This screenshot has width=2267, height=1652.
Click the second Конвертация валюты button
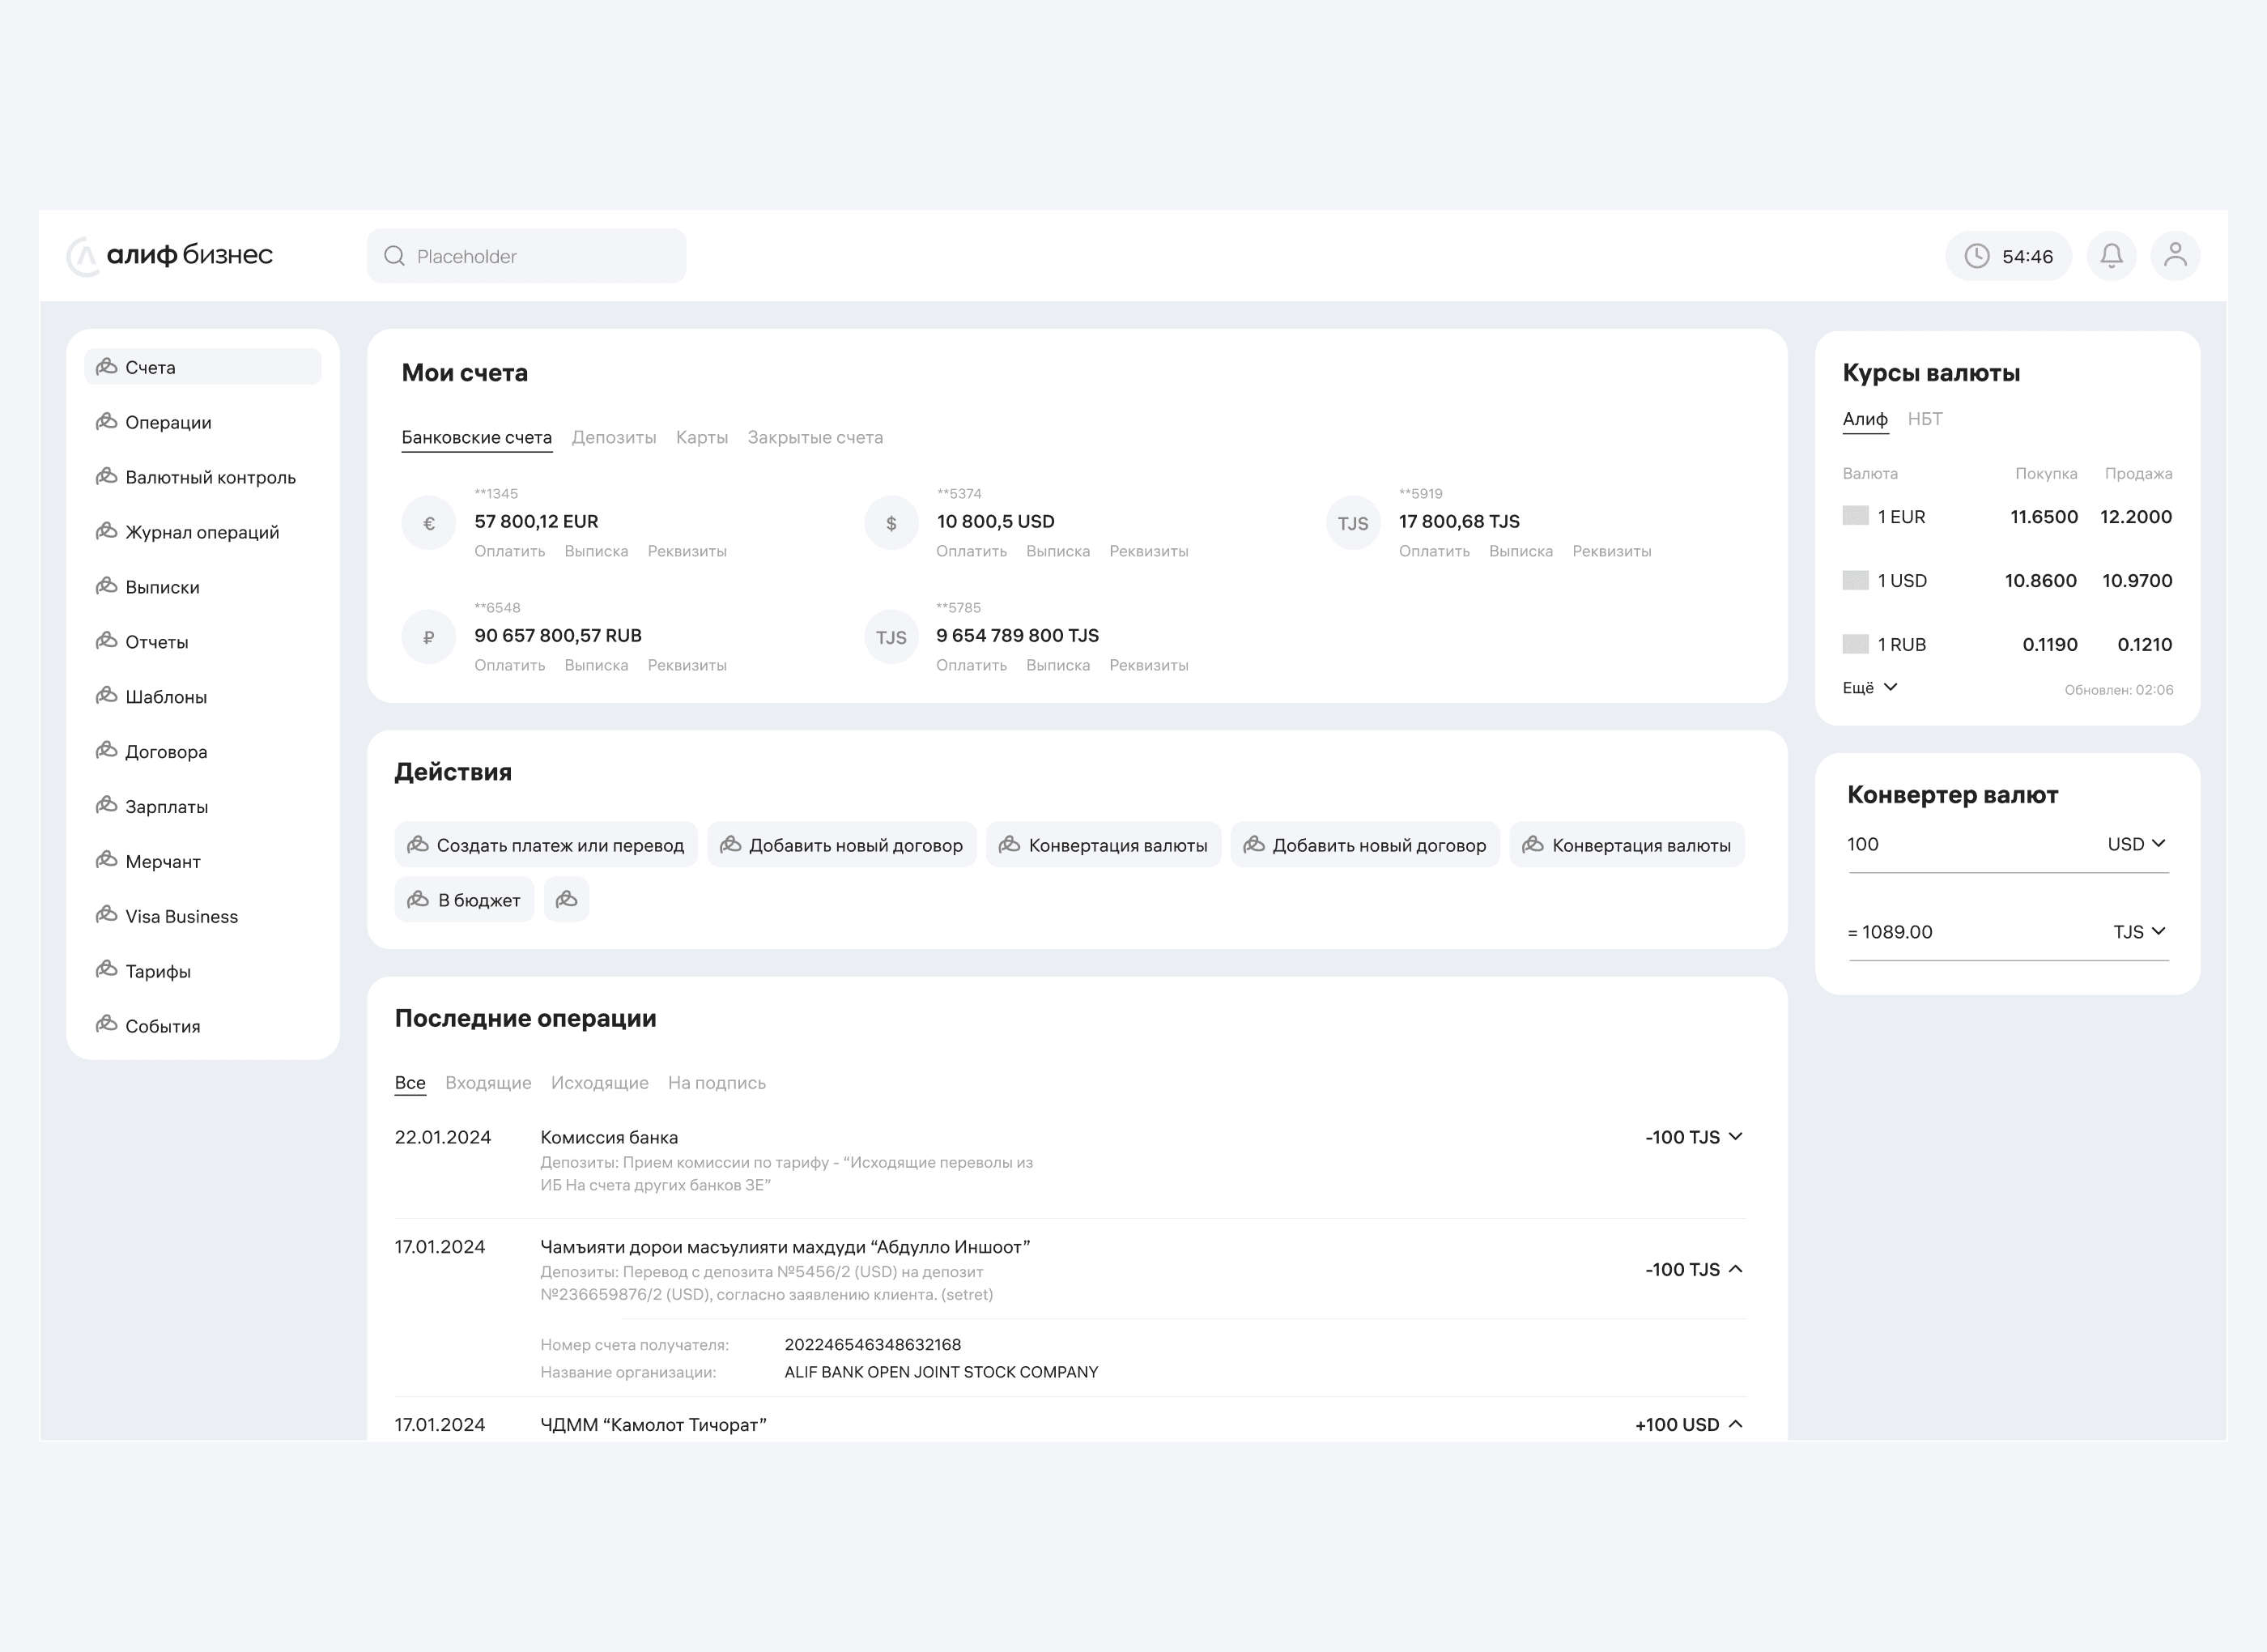1627,845
